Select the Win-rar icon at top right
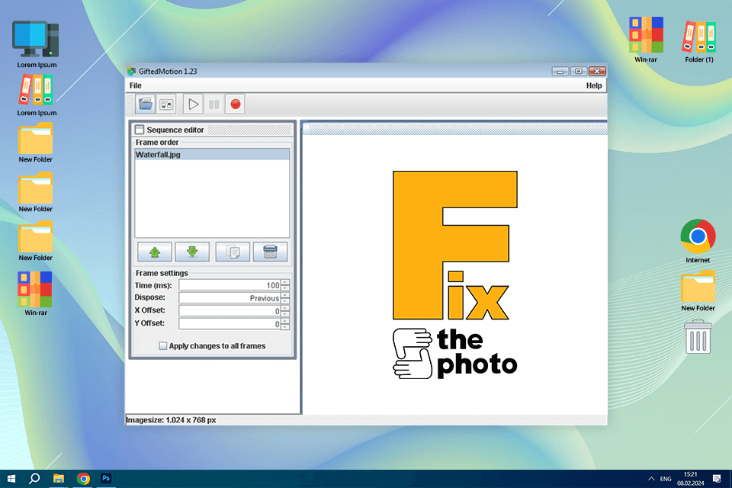 [x=646, y=40]
